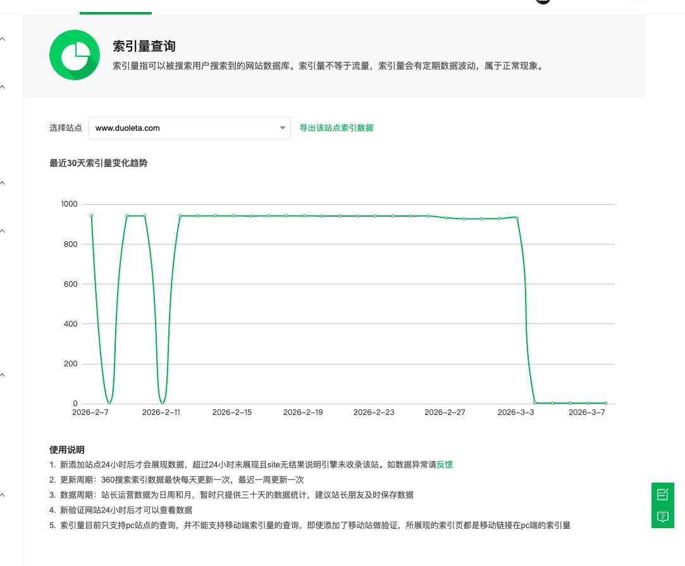Image resolution: width=685 pixels, height=566 pixels.
Task: Click the 600 y-axis label
Action: coord(71,284)
